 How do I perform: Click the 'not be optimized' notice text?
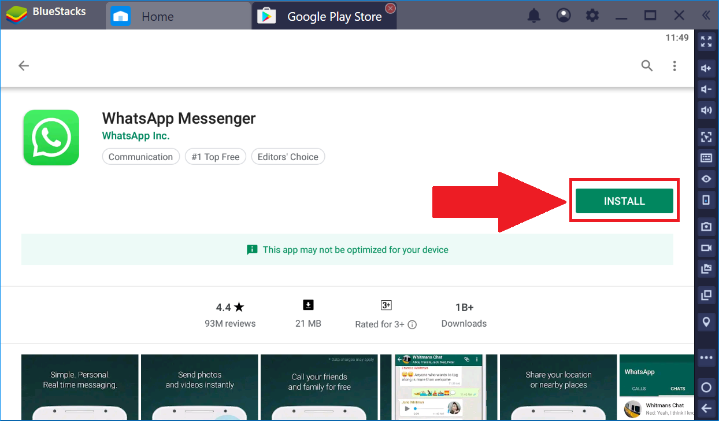(x=355, y=250)
